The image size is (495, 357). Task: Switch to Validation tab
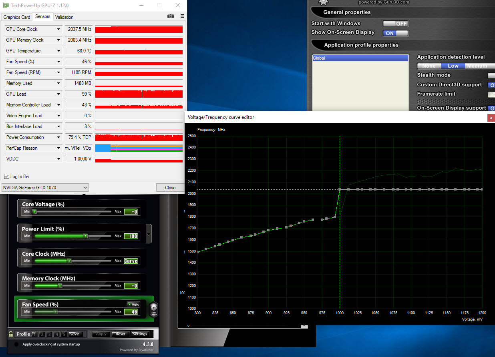64,17
